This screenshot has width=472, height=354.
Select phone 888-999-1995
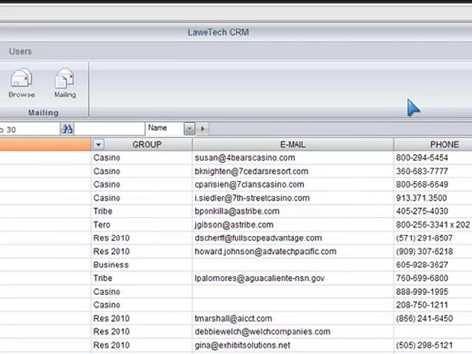coord(422,292)
